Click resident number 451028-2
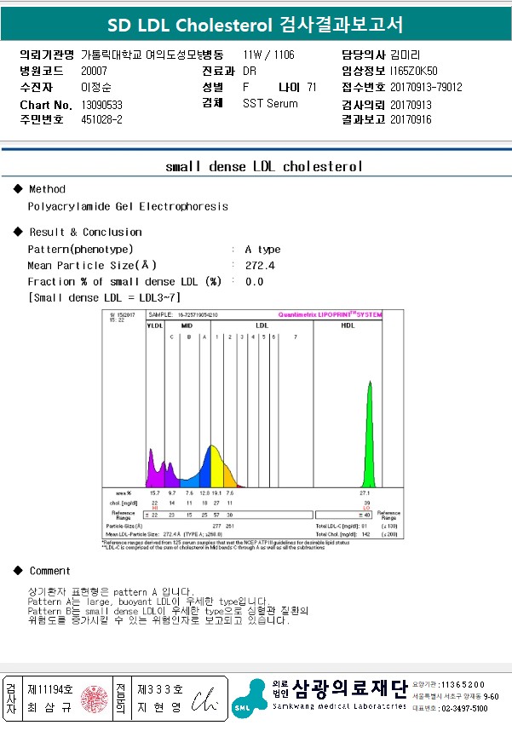Screen dimensions: 512x731 click(x=101, y=120)
